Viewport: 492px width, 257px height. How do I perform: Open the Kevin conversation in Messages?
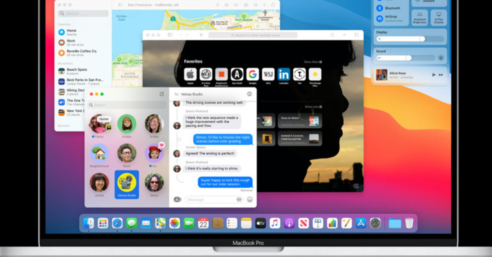127,155
